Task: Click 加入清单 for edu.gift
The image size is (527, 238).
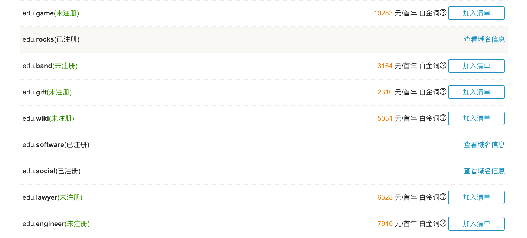Action: (476, 92)
